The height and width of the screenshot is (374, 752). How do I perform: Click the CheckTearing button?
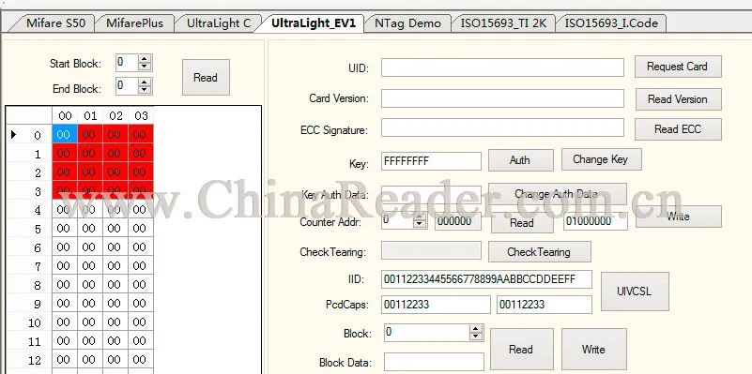pyautogui.click(x=540, y=252)
